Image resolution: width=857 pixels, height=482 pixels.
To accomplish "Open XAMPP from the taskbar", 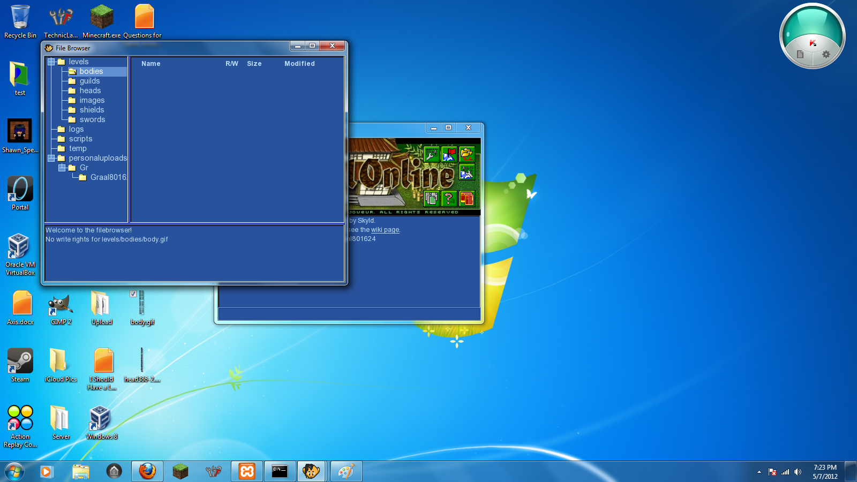I will (x=247, y=471).
